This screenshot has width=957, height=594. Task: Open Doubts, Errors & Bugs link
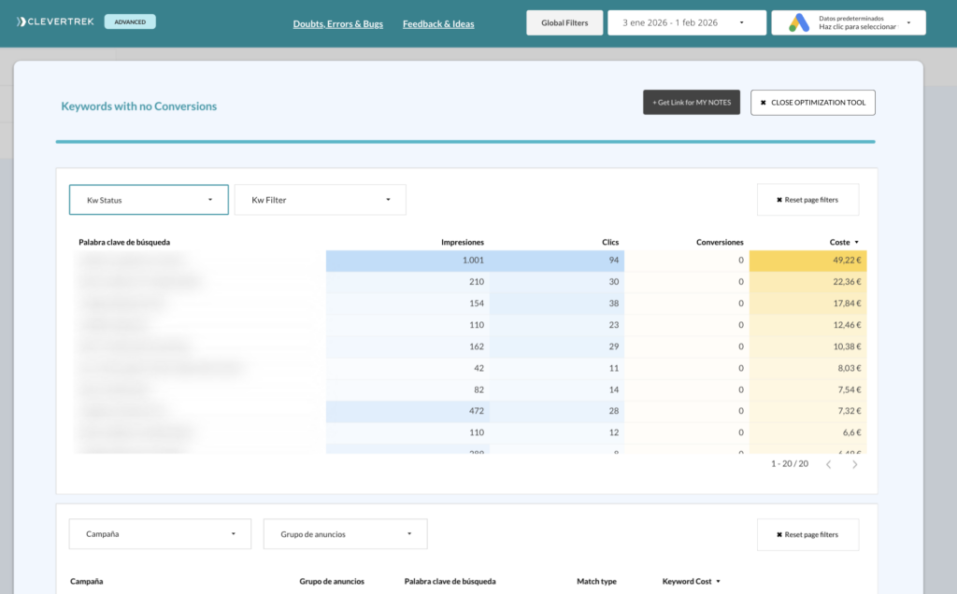pos(337,23)
